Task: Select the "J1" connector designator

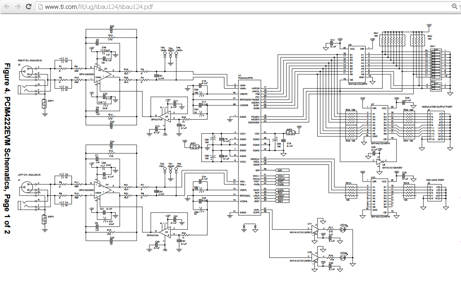Action: [19, 179]
